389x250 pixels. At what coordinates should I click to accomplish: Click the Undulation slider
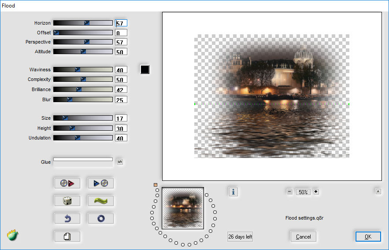(83, 138)
